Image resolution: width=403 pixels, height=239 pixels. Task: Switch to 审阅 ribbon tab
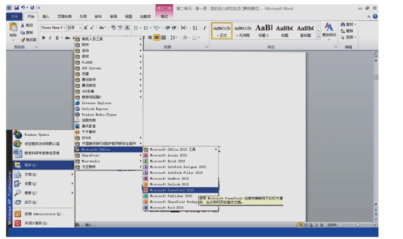coord(113,17)
